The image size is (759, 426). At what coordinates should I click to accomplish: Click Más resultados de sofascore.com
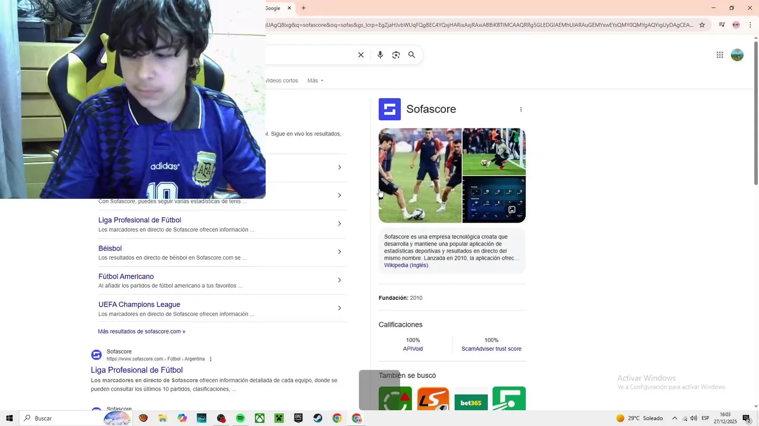coord(141,331)
